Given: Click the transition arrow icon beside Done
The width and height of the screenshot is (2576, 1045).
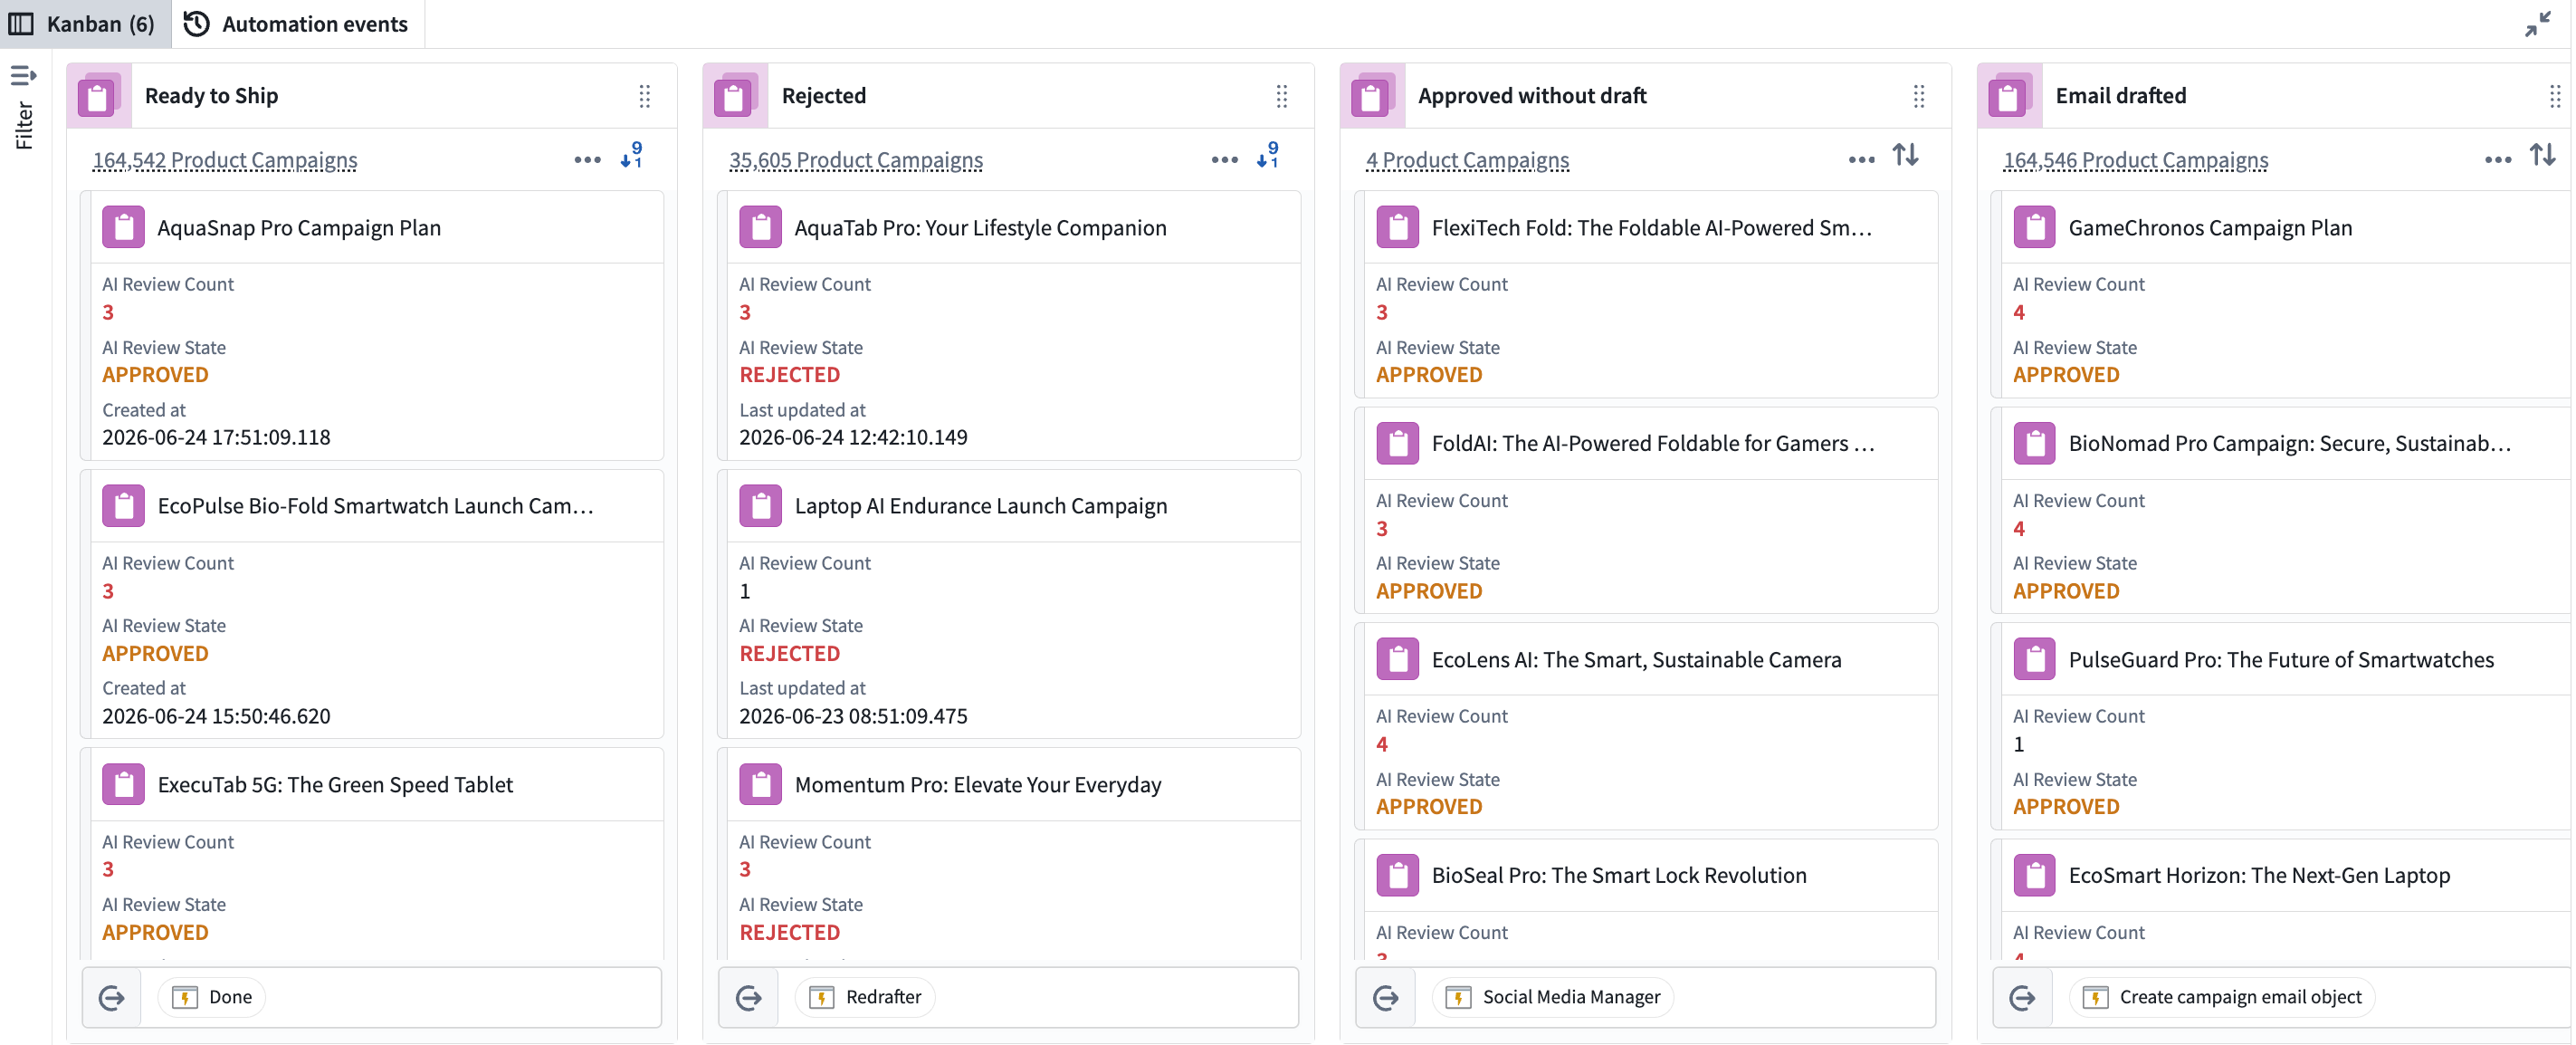Looking at the screenshot, I should 112,997.
